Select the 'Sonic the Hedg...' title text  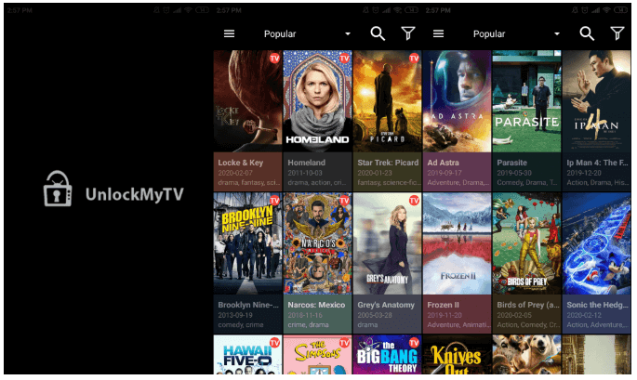click(x=597, y=305)
